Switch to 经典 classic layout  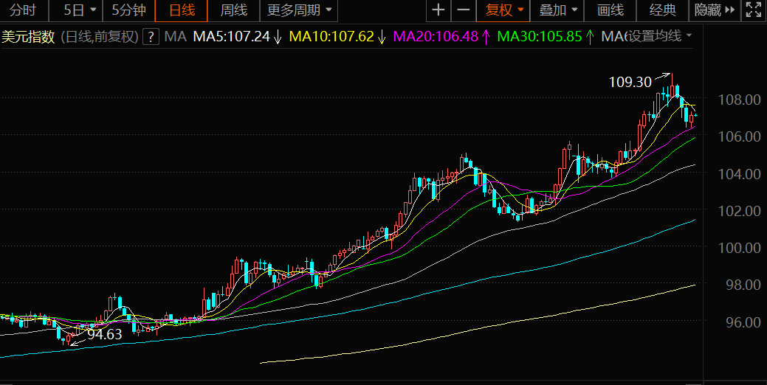(x=663, y=10)
